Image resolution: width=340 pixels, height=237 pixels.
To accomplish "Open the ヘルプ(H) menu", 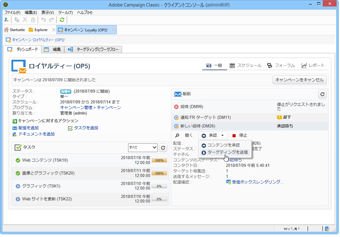I will [85, 13].
